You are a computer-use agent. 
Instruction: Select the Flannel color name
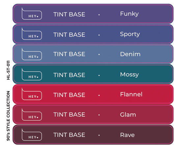click(x=131, y=94)
